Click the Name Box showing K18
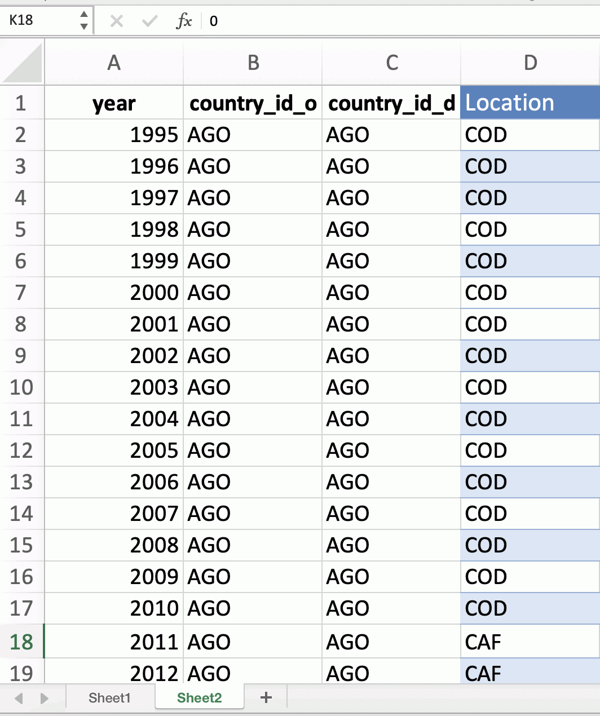The width and height of the screenshot is (600, 716). pos(39,20)
